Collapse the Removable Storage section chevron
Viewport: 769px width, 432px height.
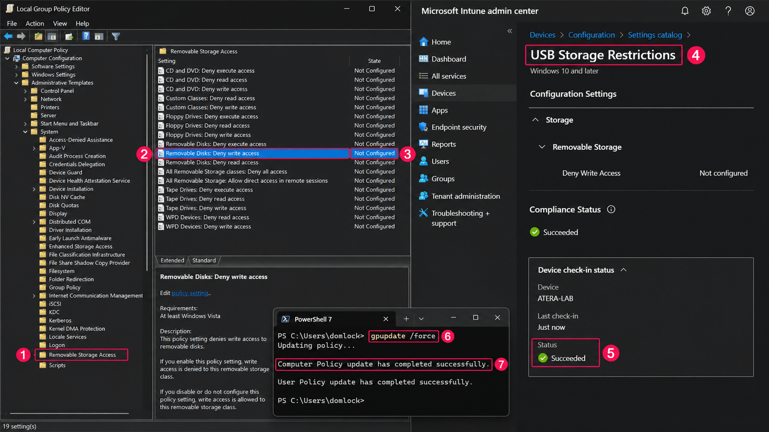(x=542, y=147)
